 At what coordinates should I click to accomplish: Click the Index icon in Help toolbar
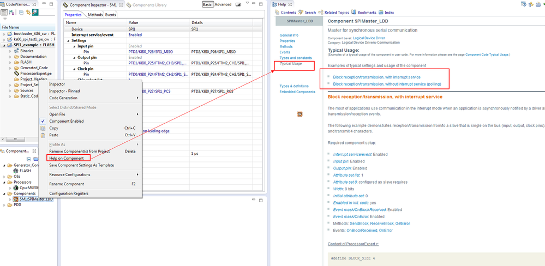pyautogui.click(x=381, y=13)
